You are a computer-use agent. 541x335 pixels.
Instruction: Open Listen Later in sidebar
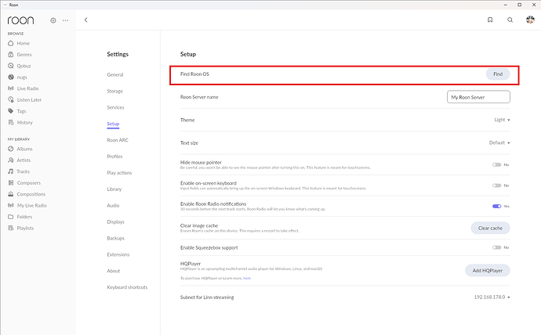click(30, 99)
